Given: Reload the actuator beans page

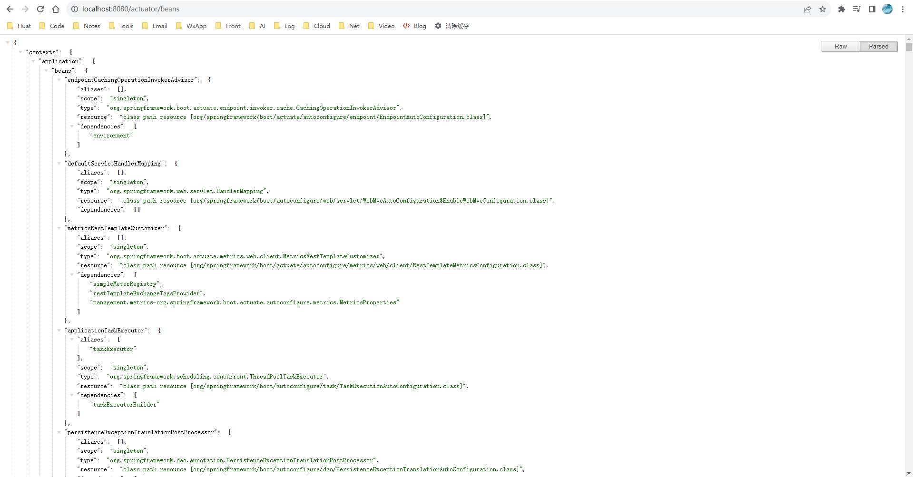Looking at the screenshot, I should [40, 9].
